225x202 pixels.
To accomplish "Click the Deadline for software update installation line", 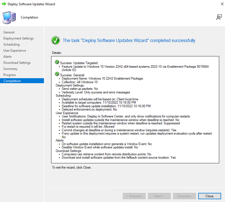I will pos(106,106).
